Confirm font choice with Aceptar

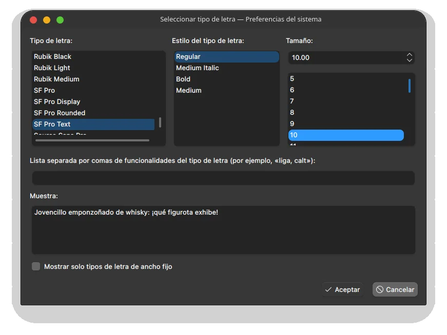click(342, 289)
